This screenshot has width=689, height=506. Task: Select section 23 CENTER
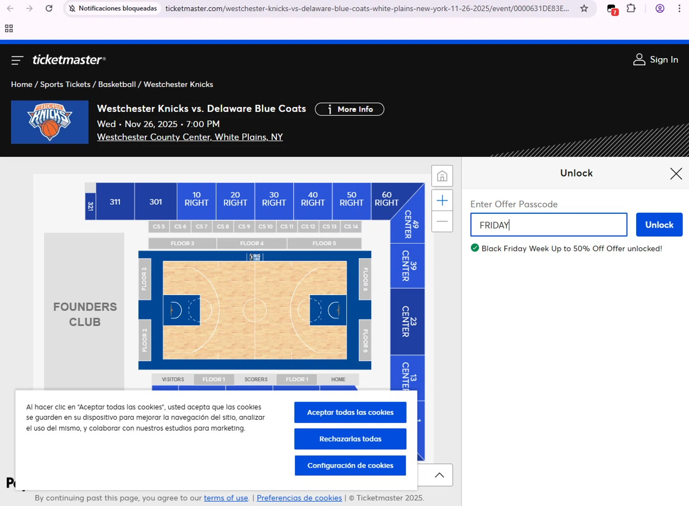click(x=408, y=322)
